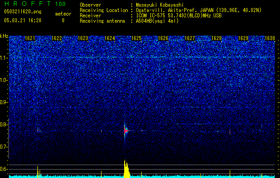Image resolution: width=280 pixels, height=178 pixels.
Task: Click the large red meteor echo before 1625
Action: (126, 131)
